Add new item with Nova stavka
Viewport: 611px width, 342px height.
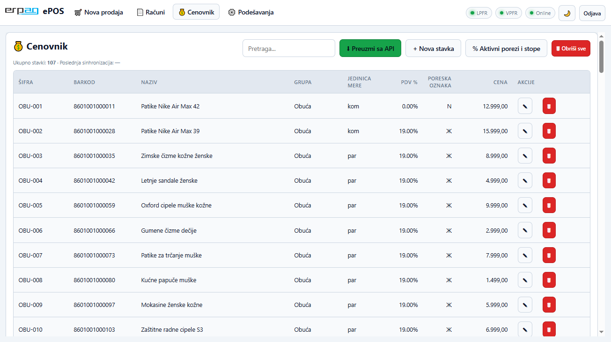[x=434, y=48]
